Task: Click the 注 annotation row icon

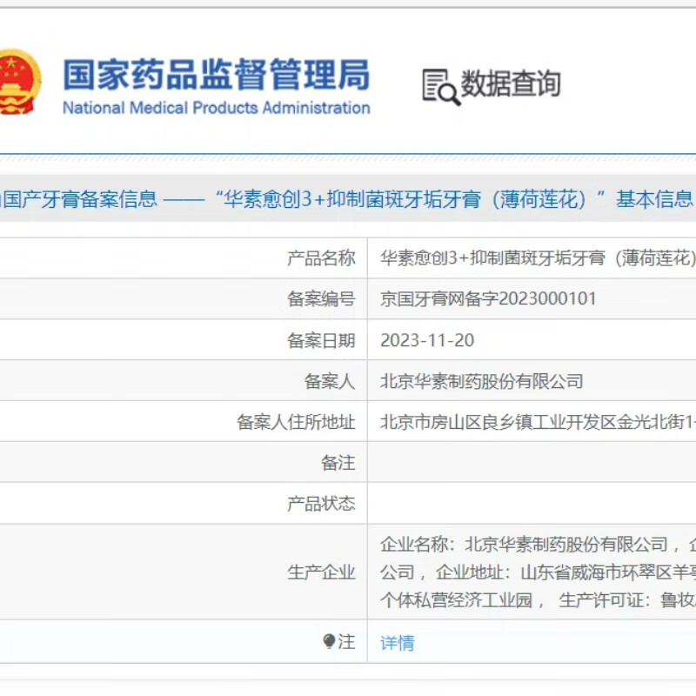Action: [339, 642]
